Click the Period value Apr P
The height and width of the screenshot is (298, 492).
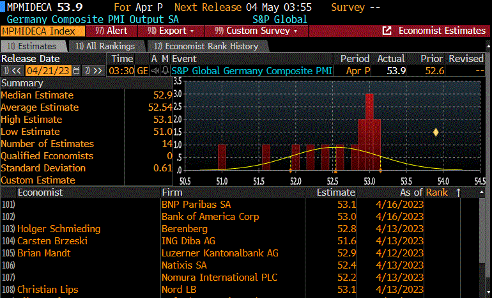point(358,70)
